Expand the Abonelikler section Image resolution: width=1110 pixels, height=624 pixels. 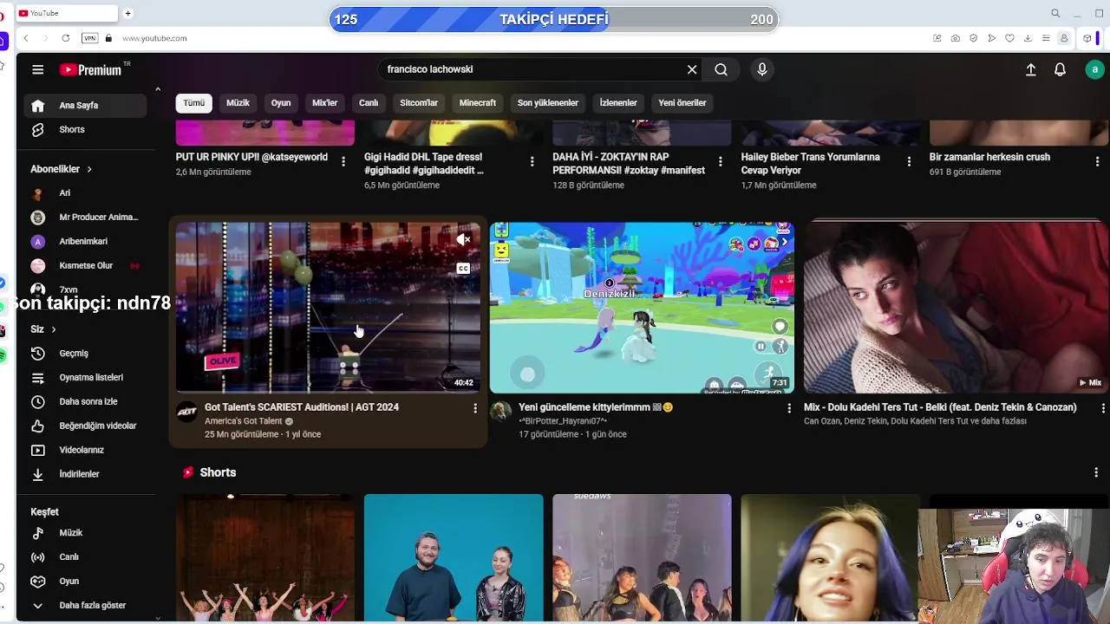pos(62,169)
